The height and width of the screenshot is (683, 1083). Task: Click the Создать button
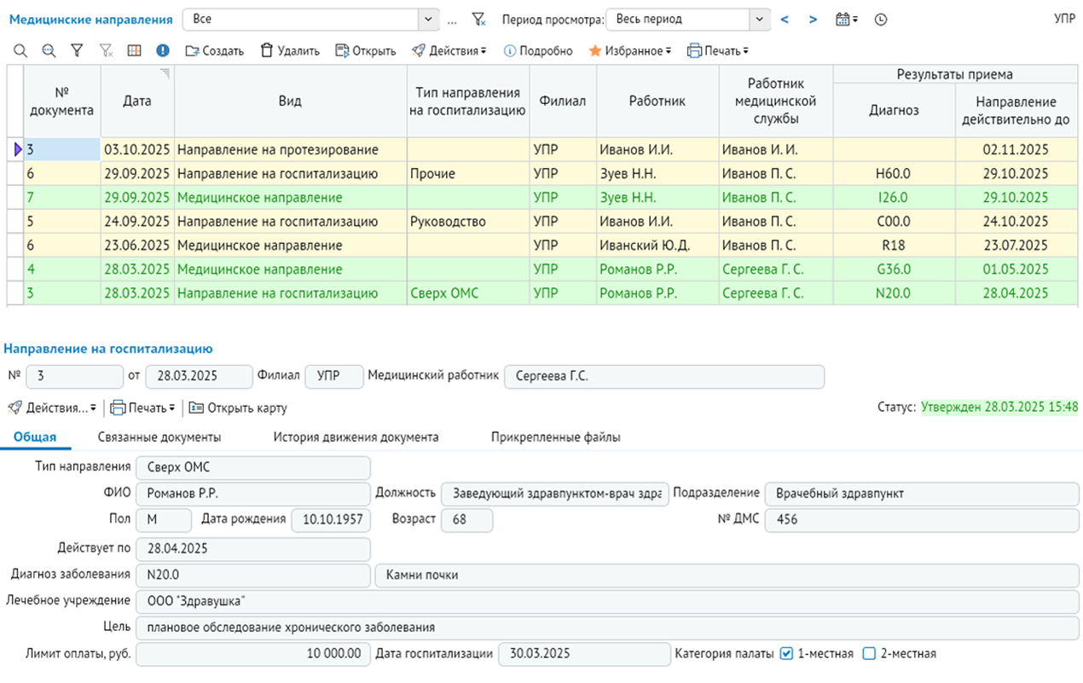coord(214,51)
